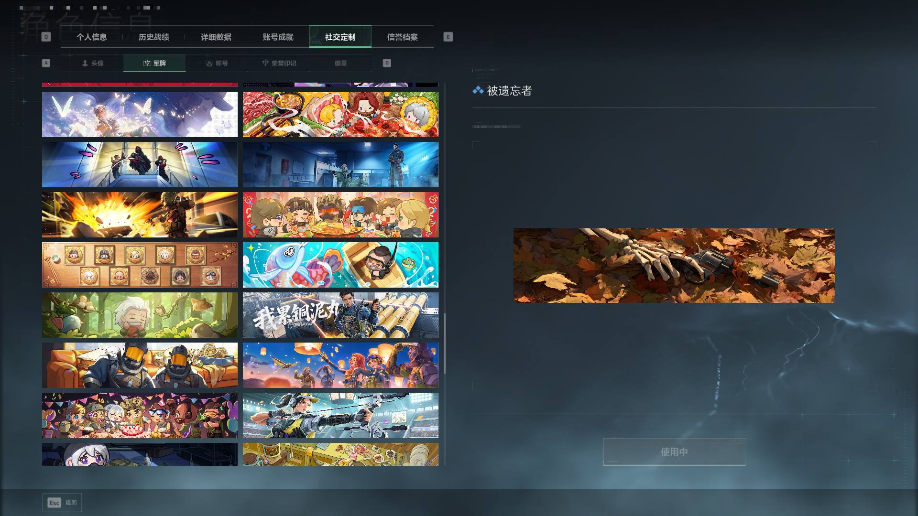Open the 荣誉印记 sub-tab
This screenshot has width=918, height=516.
[279, 63]
